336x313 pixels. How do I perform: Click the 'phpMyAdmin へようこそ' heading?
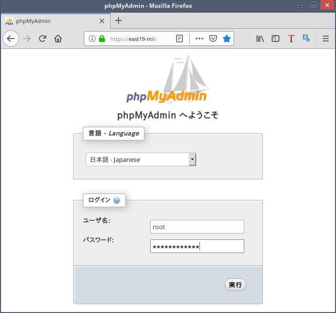point(168,115)
